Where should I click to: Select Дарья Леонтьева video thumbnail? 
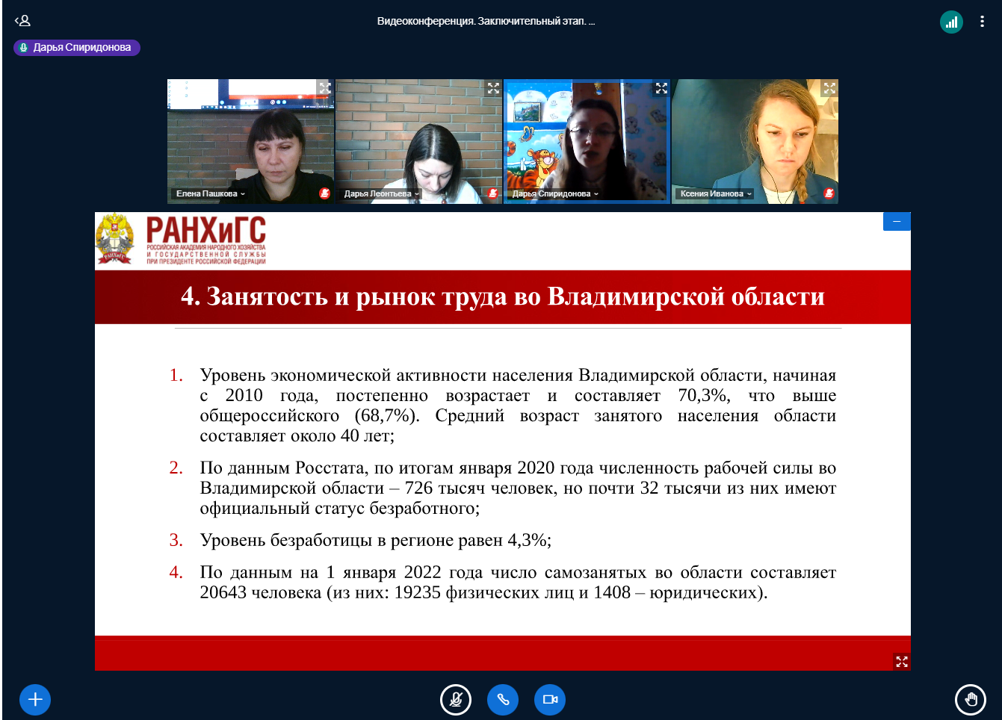[419, 141]
